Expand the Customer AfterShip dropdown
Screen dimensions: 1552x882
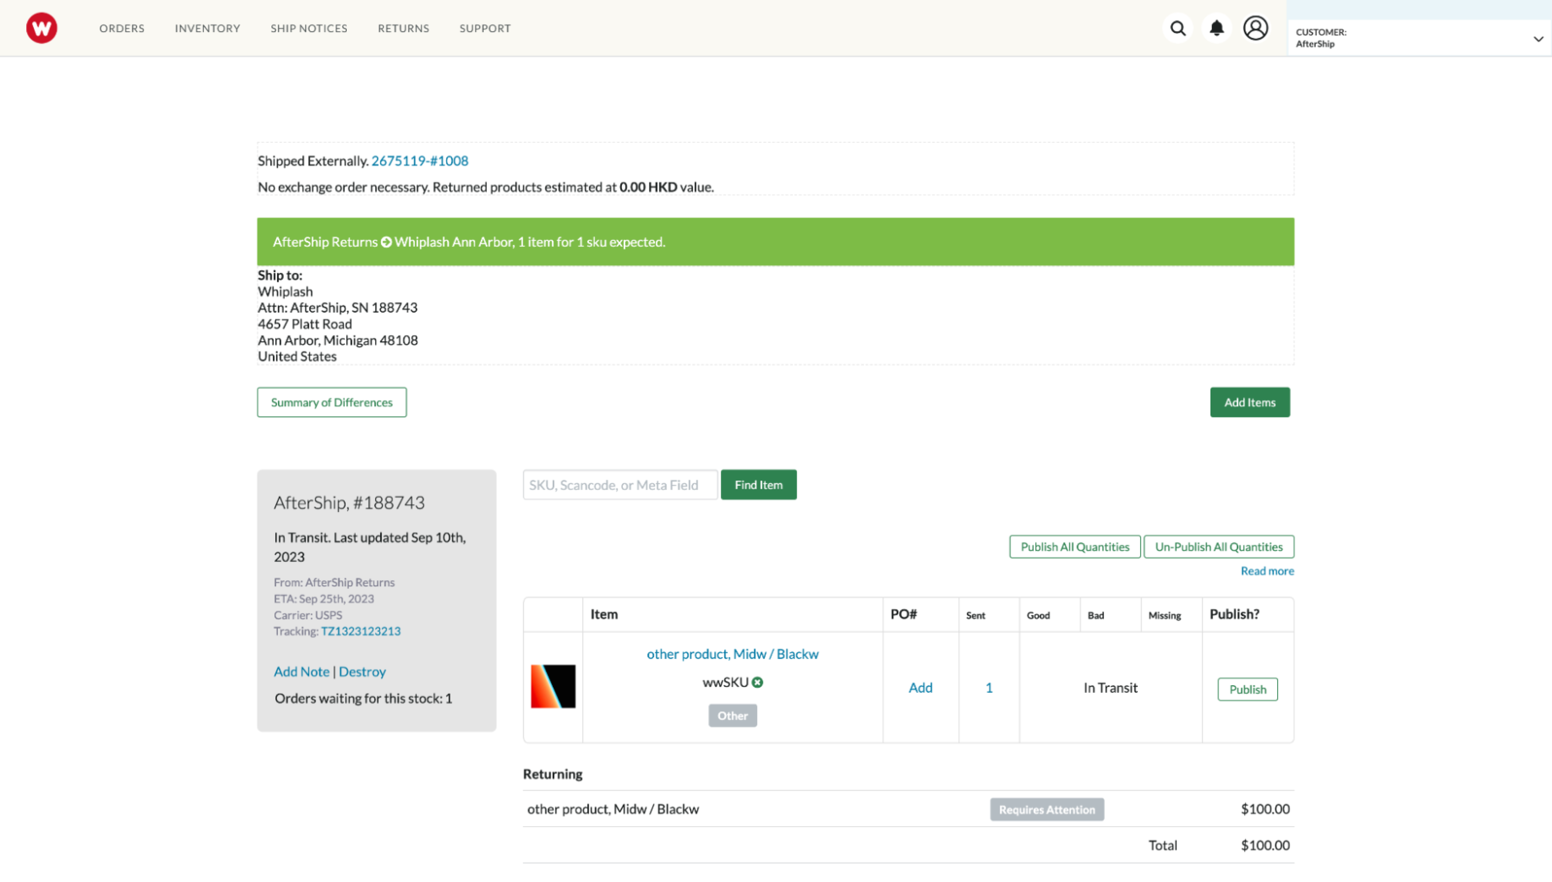[1419, 37]
